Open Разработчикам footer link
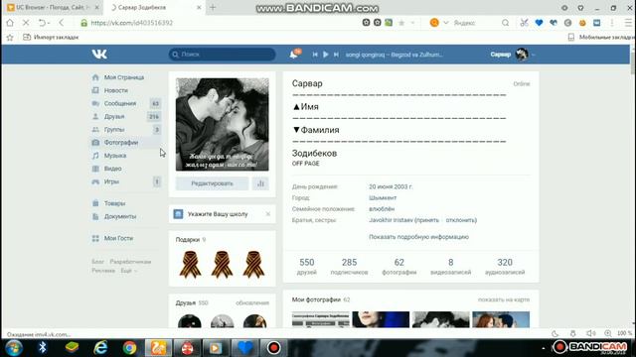Image resolution: width=636 pixels, height=357 pixels. point(130,262)
